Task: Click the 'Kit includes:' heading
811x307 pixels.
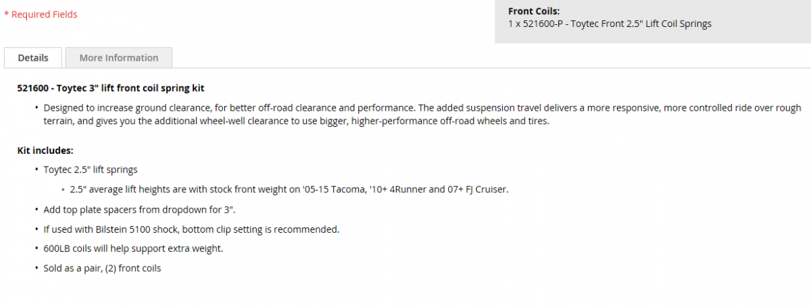Action: 45,150
